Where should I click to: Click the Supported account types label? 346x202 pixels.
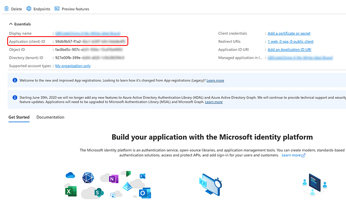pyautogui.click(x=30, y=66)
